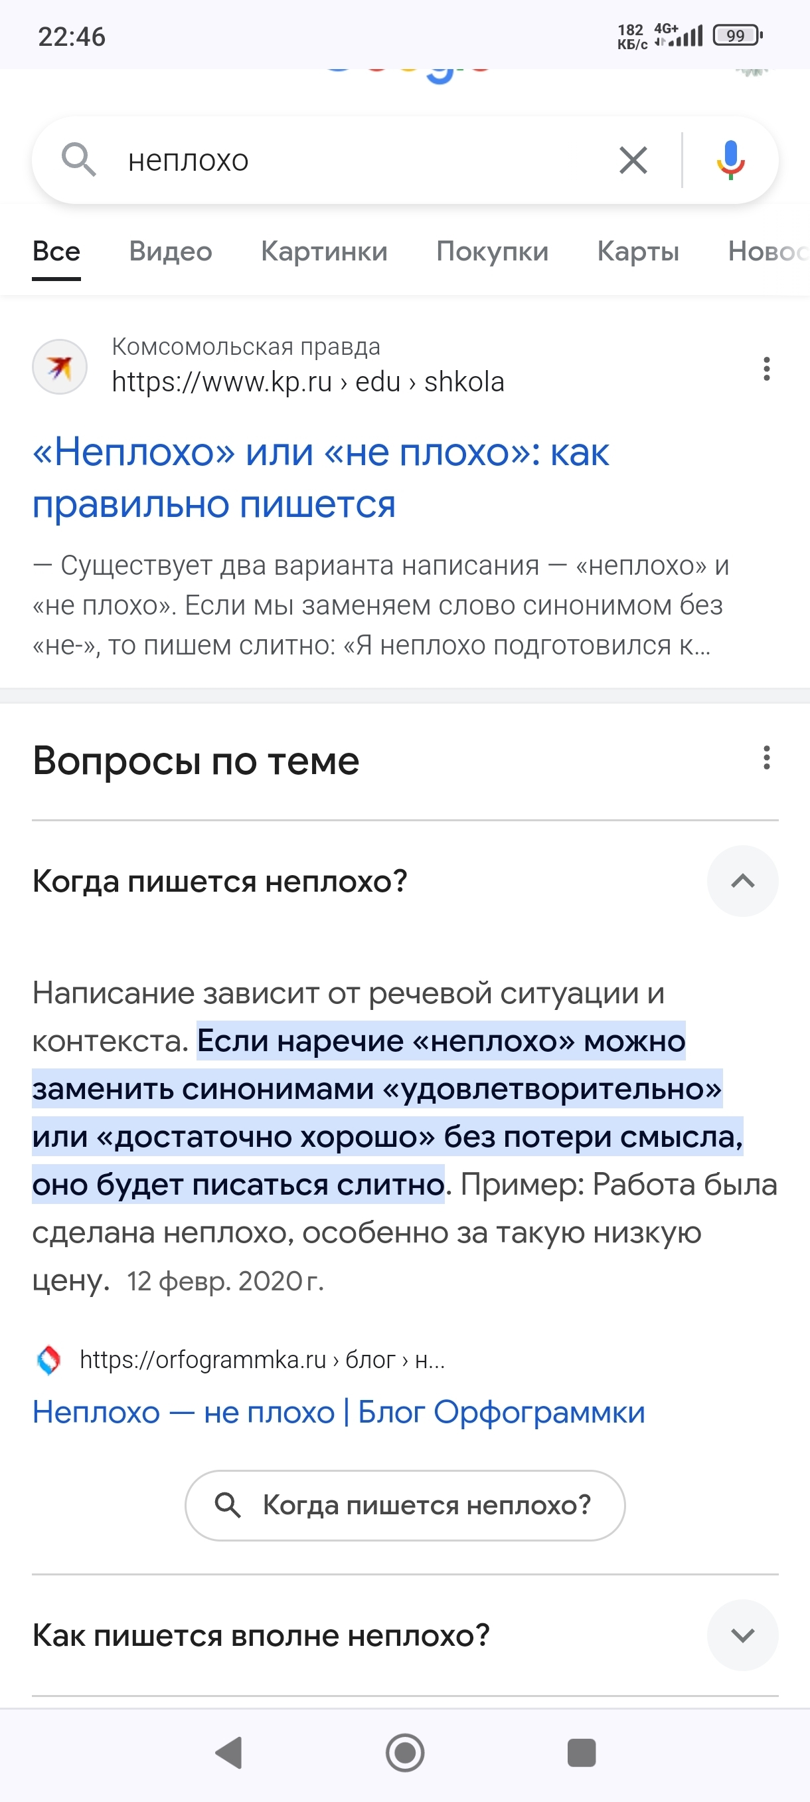Tap the Orfogrammka site favicon
The image size is (810, 1802).
[48, 1360]
